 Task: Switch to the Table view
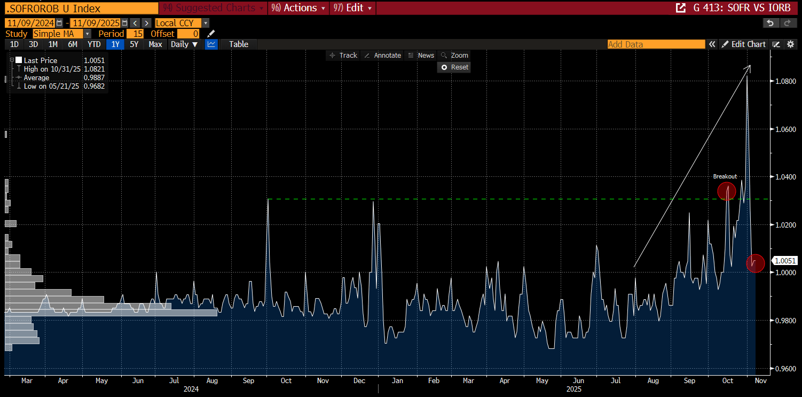tap(239, 44)
